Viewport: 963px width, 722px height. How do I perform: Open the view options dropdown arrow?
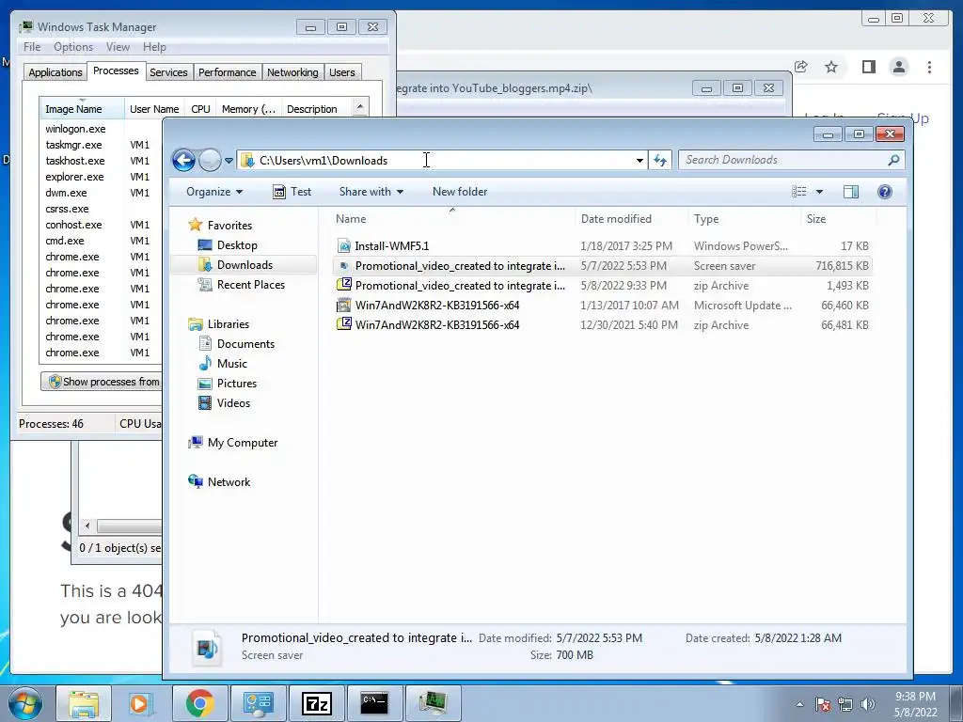pos(819,192)
